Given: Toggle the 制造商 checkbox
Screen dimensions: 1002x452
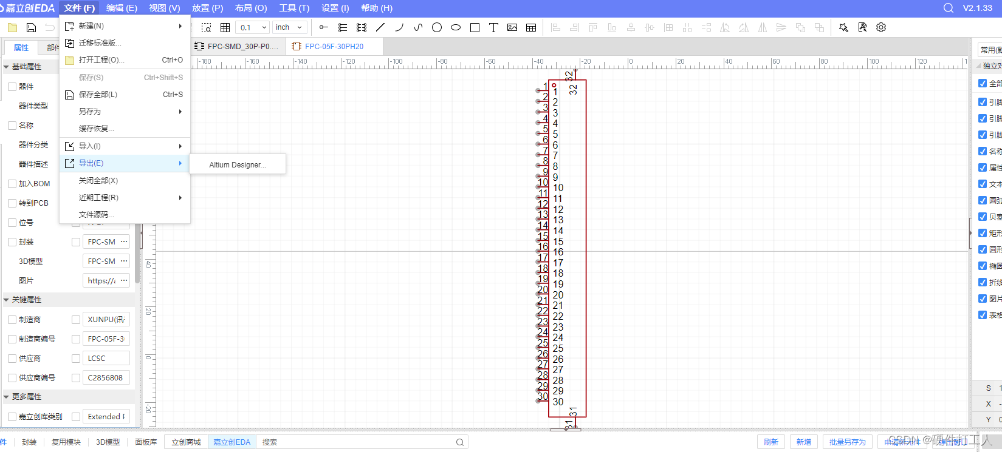Looking at the screenshot, I should click(x=12, y=320).
